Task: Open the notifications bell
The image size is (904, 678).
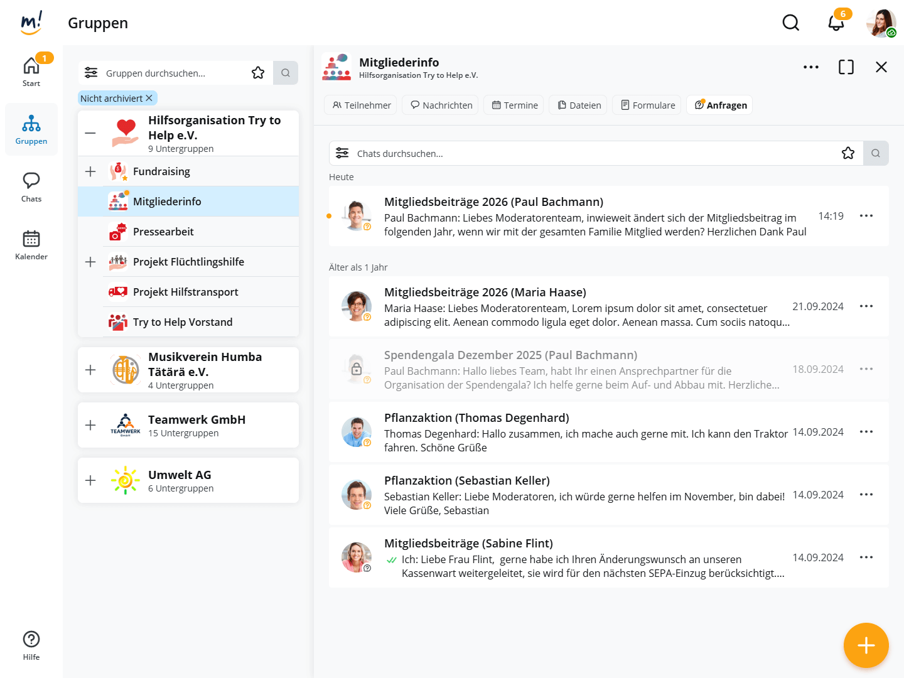Action: coord(836,23)
